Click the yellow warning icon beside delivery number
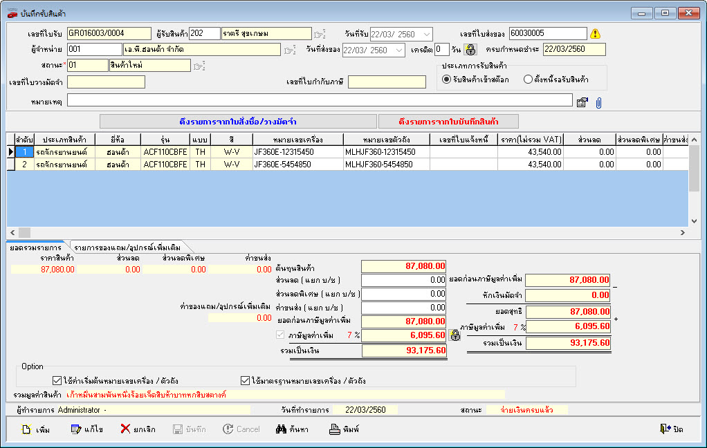The image size is (707, 448). pos(595,34)
